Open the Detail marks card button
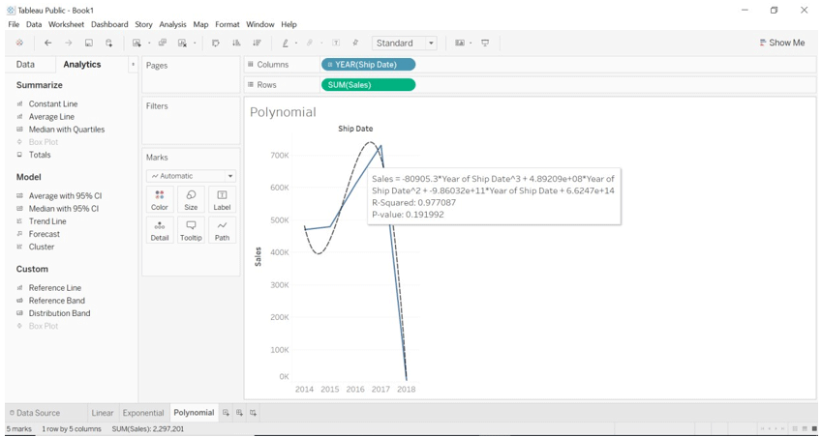This screenshot has height=437, width=821. click(x=160, y=230)
